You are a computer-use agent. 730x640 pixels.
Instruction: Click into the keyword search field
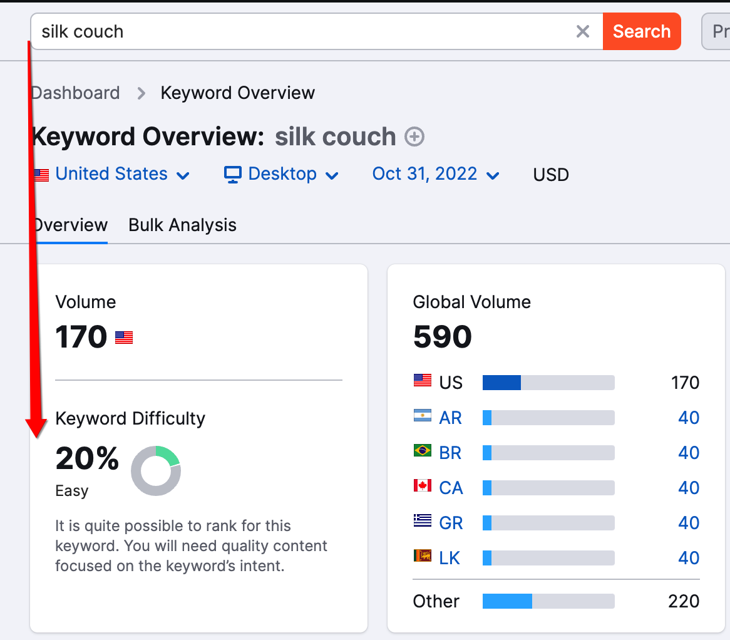click(301, 31)
